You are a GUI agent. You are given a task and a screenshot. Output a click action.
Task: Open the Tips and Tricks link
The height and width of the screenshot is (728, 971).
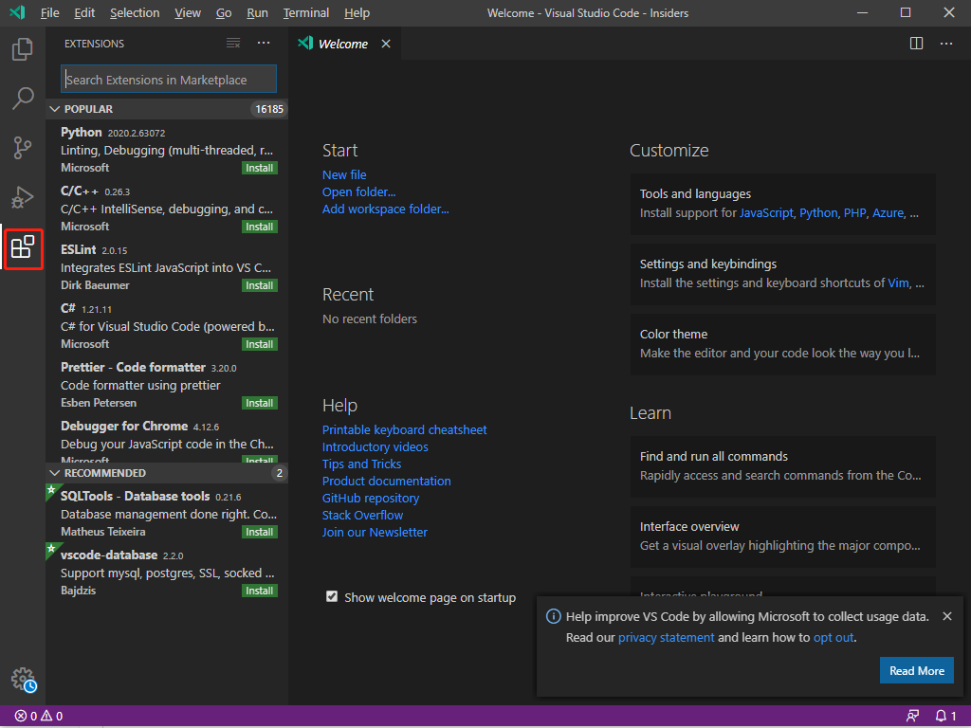pyautogui.click(x=361, y=464)
